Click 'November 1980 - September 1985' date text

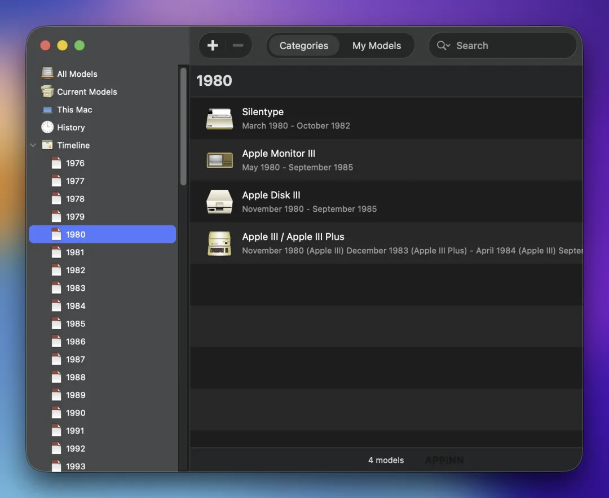tap(309, 209)
